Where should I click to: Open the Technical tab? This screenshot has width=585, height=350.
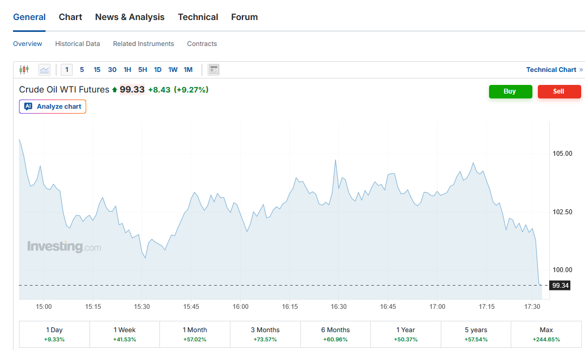pos(198,17)
